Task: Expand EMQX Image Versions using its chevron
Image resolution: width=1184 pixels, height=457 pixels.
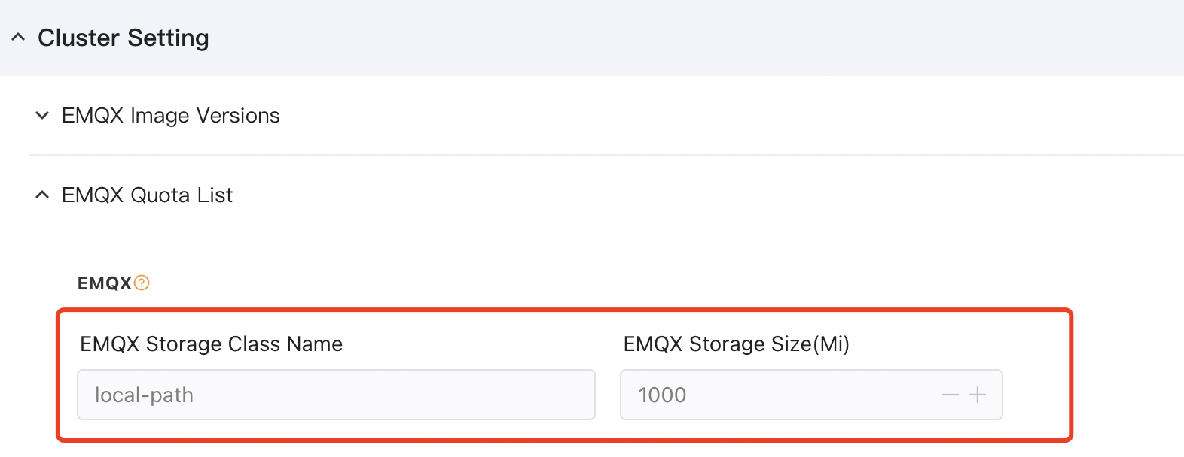Action: tap(42, 116)
